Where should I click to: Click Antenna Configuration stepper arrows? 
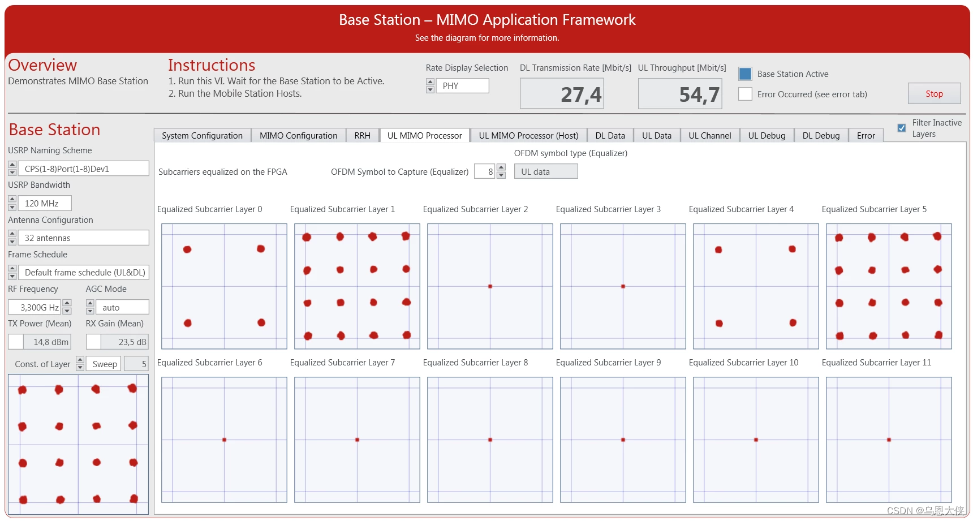point(12,238)
